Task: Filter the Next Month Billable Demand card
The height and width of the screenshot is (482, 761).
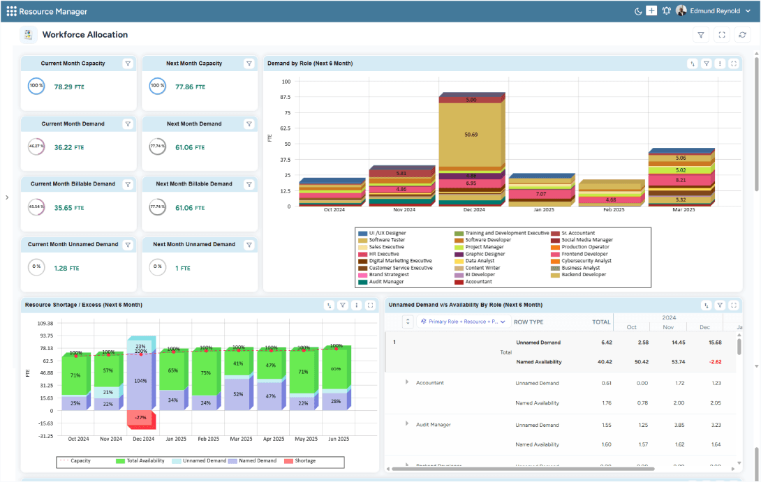Action: (x=249, y=184)
